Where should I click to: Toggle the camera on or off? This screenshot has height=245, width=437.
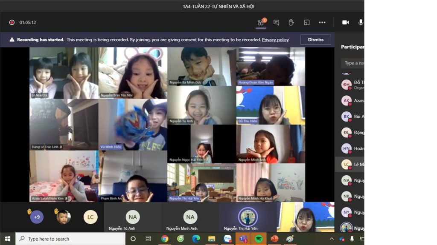click(345, 23)
